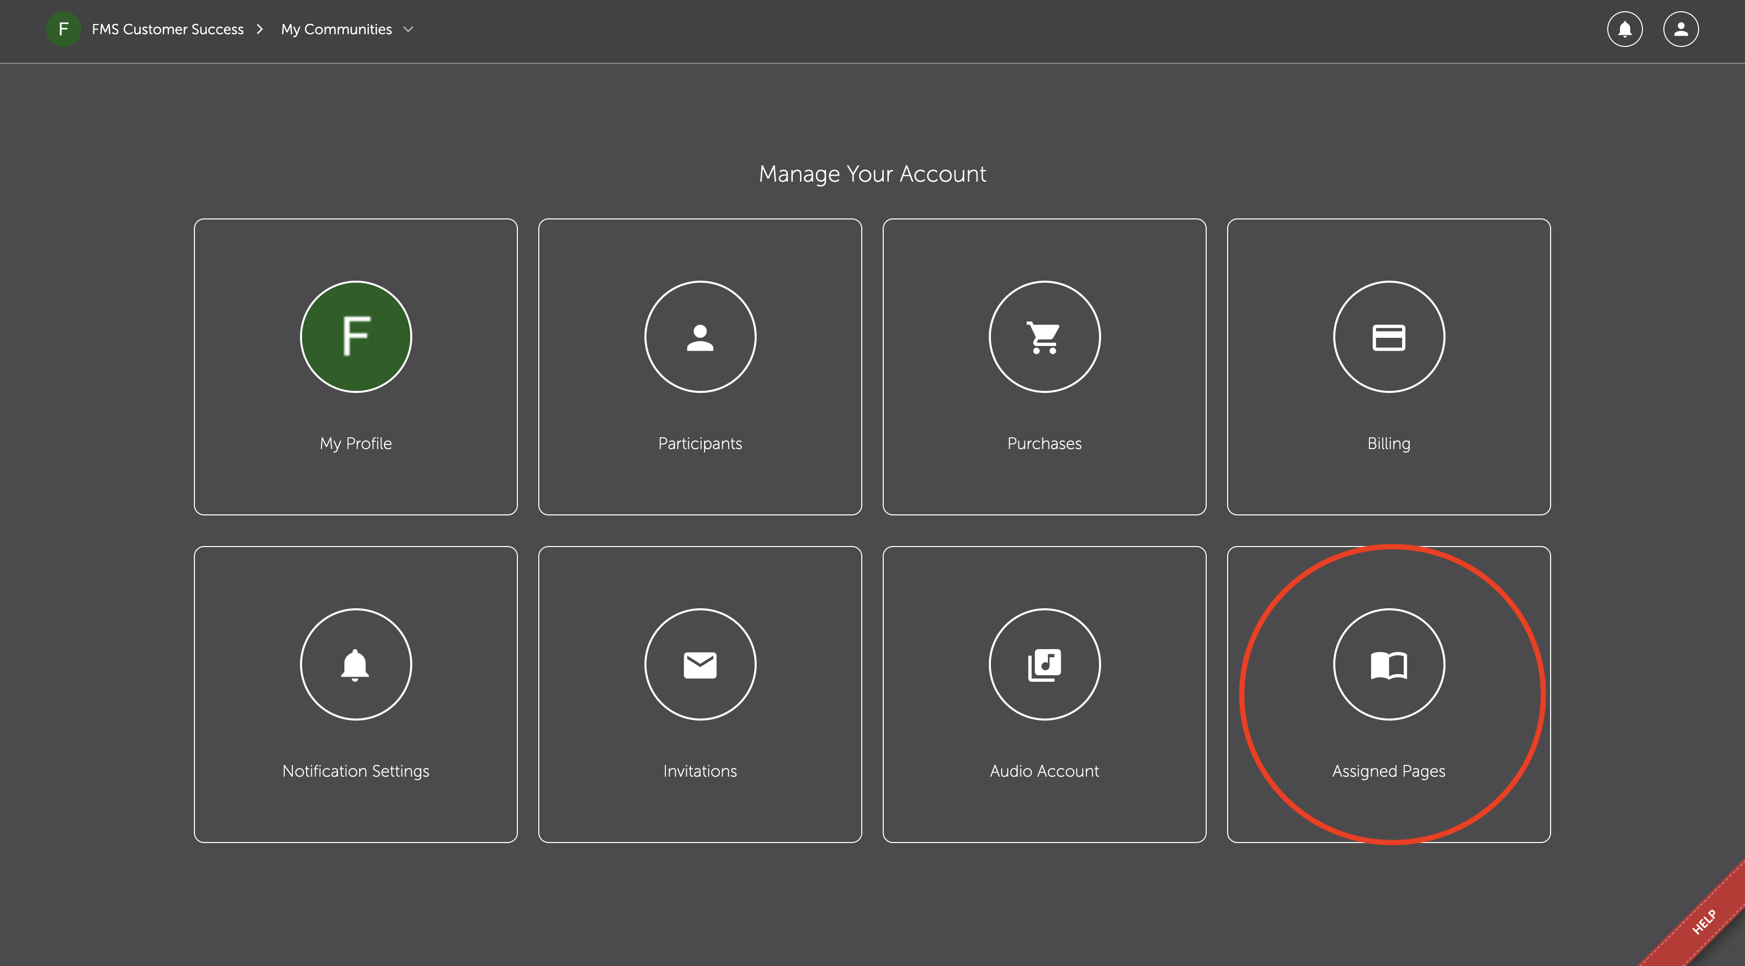Viewport: 1745px width, 966px height.
Task: Select the Billing card label
Action: pos(1389,444)
